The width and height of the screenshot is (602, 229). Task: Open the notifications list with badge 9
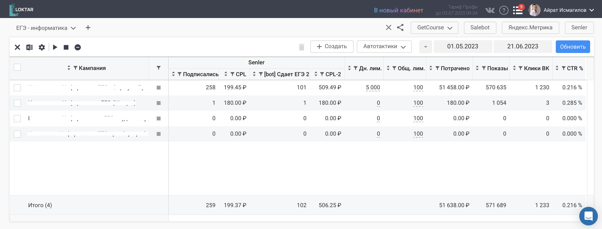(x=518, y=10)
